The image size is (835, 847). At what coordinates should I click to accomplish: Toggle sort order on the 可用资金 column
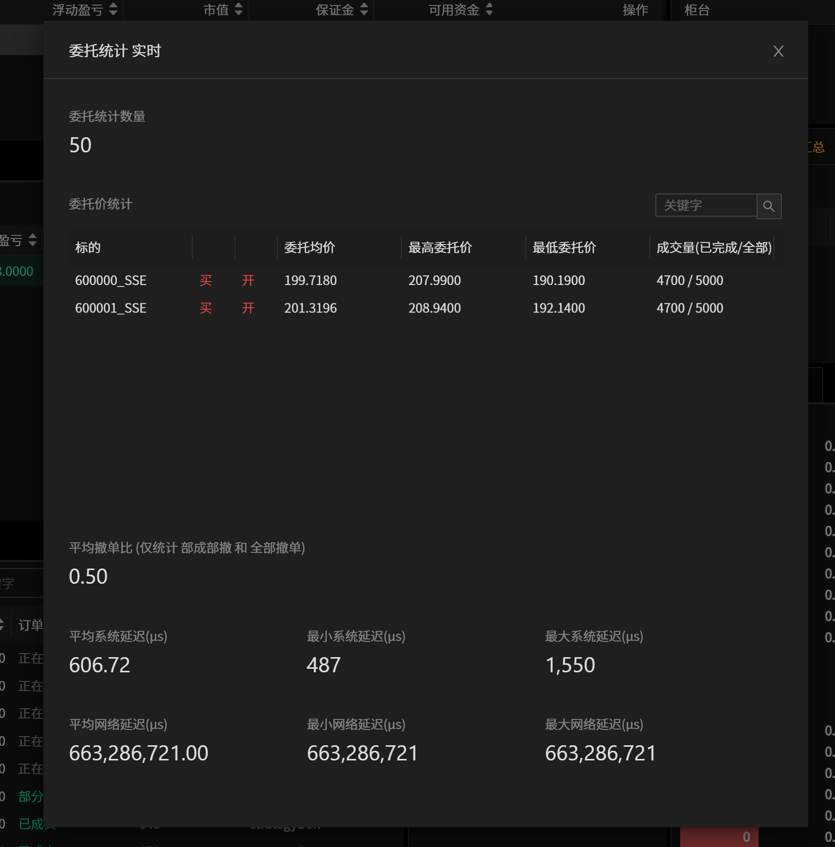(488, 9)
